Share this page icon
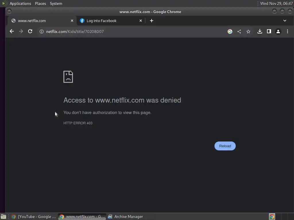 click(239, 32)
